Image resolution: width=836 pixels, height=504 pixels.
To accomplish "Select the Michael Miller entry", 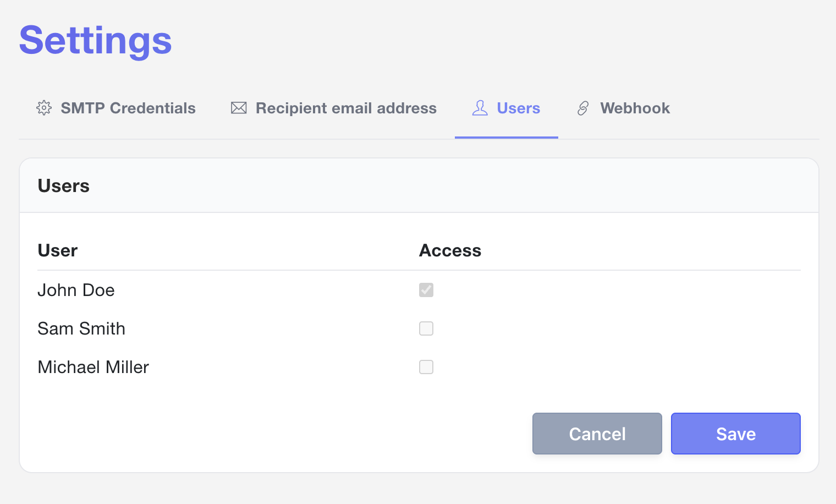I will 92,367.
